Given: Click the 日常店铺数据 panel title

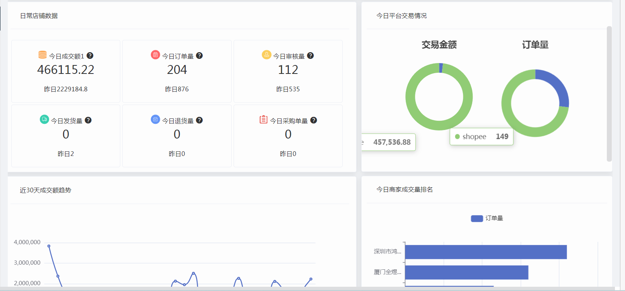Looking at the screenshot, I should point(39,16).
